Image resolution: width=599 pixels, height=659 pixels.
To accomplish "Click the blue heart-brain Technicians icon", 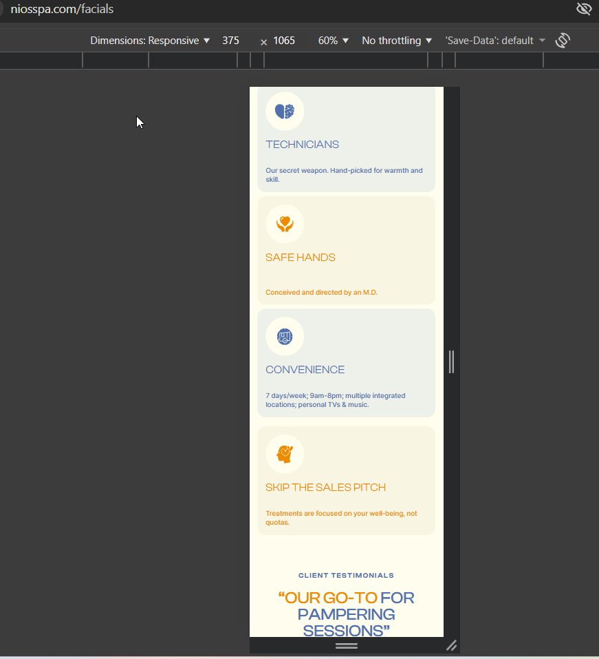I will (x=285, y=112).
